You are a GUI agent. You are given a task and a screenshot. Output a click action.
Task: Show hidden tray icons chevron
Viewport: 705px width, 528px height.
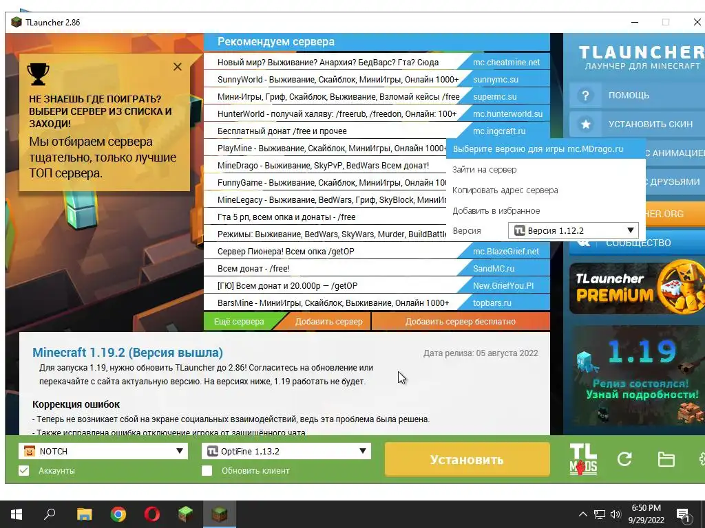(x=582, y=514)
